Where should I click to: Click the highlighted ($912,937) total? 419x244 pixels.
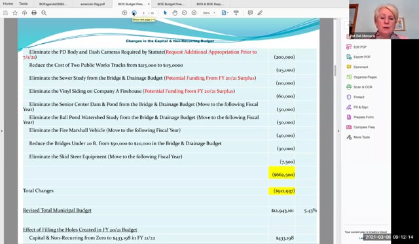(282, 191)
